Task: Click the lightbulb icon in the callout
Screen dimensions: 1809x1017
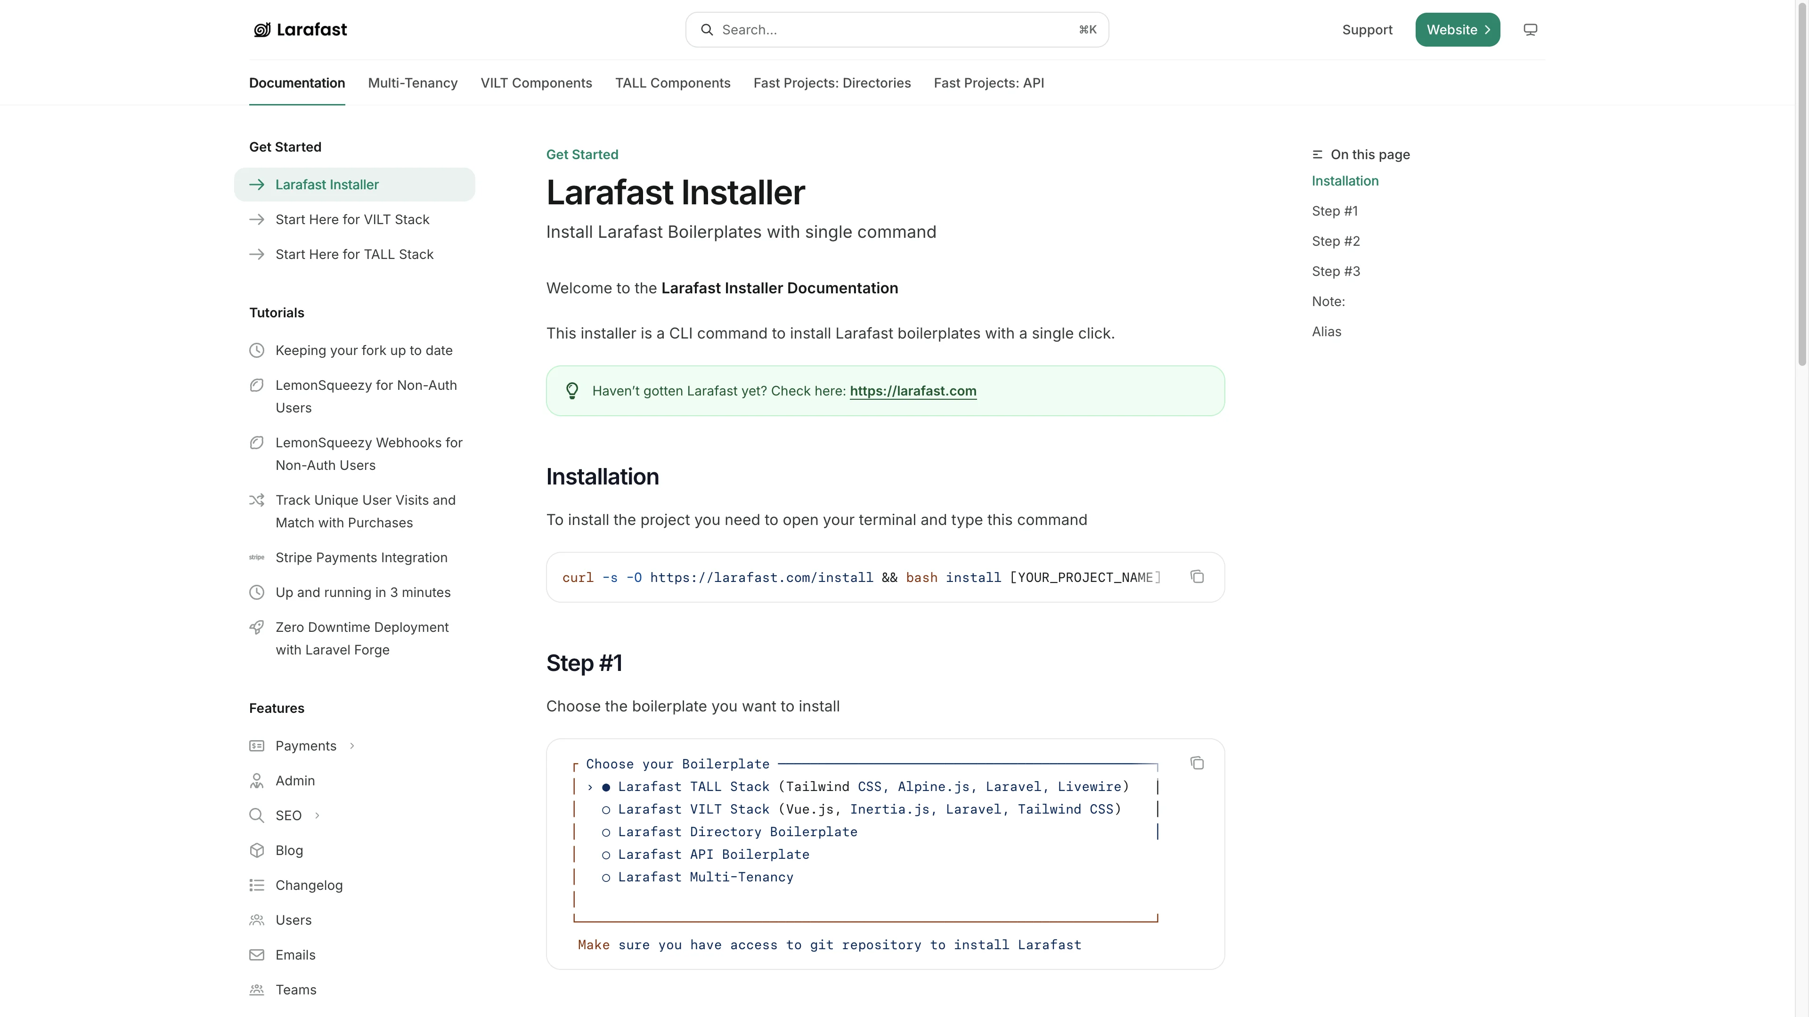Action: click(572, 391)
